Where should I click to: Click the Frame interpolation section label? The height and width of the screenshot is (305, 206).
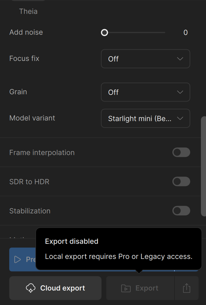[42, 153]
